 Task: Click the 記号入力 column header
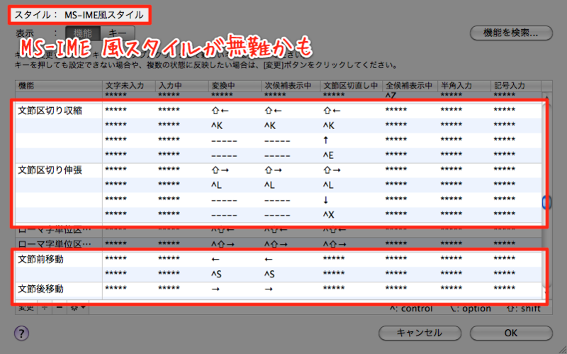pyautogui.click(x=516, y=86)
